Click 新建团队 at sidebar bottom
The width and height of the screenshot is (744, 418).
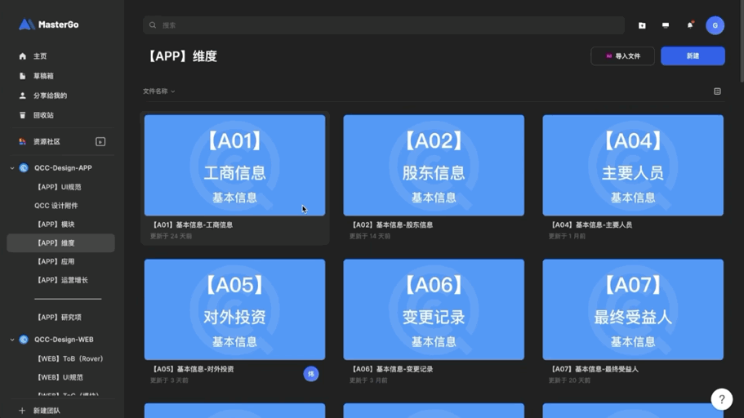tap(47, 411)
